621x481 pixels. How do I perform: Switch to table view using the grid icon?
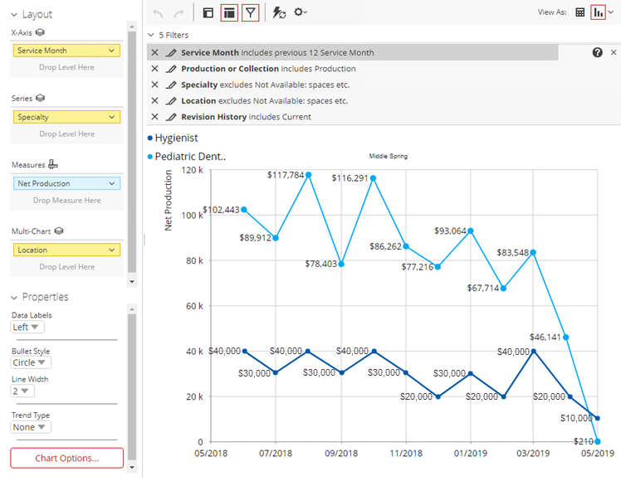coord(580,12)
